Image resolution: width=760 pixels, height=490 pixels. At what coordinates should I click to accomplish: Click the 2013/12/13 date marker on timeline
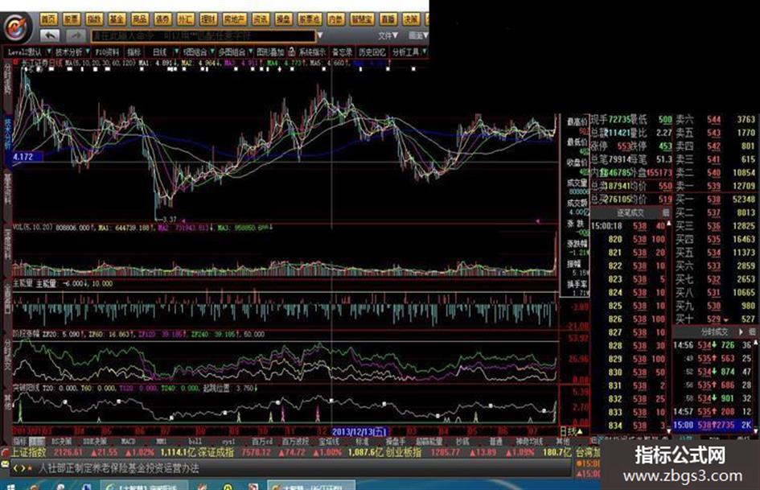pyautogui.click(x=359, y=432)
